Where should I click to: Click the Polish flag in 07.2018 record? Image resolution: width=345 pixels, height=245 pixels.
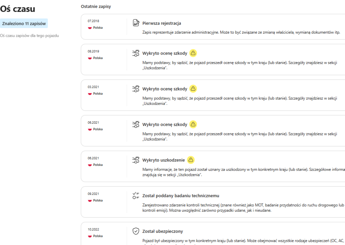pyautogui.click(x=90, y=28)
